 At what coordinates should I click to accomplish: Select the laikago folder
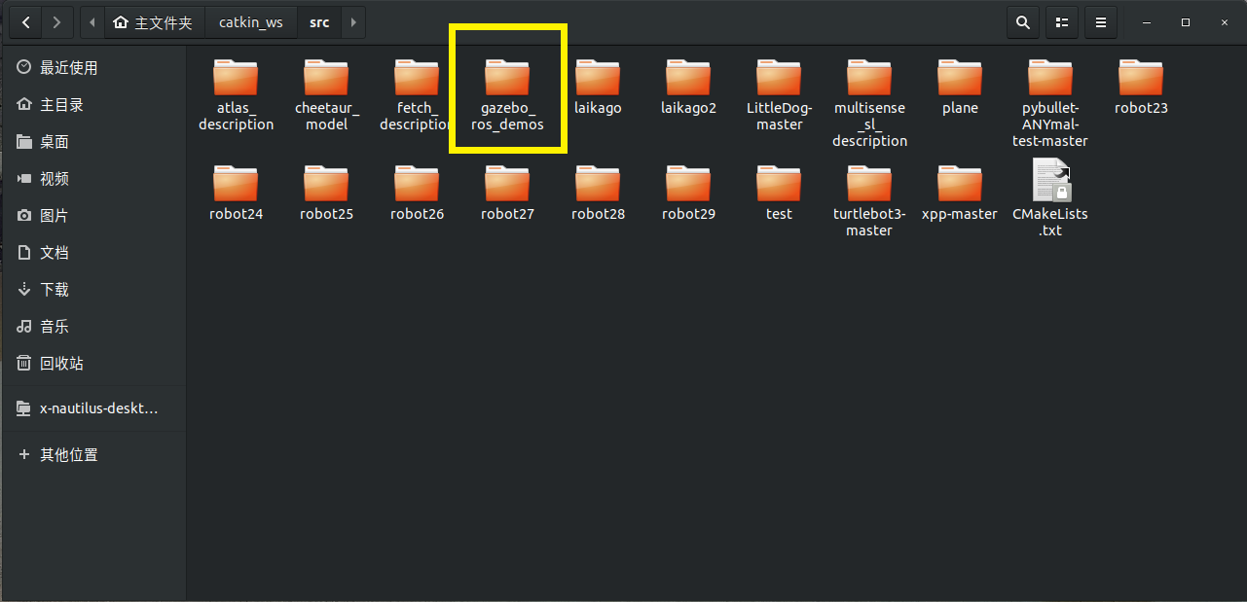(x=598, y=87)
